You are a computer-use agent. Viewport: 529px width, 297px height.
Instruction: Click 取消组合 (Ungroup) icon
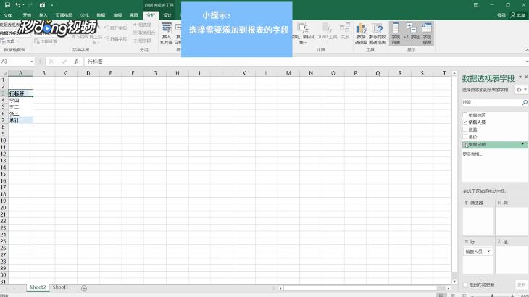click(144, 33)
